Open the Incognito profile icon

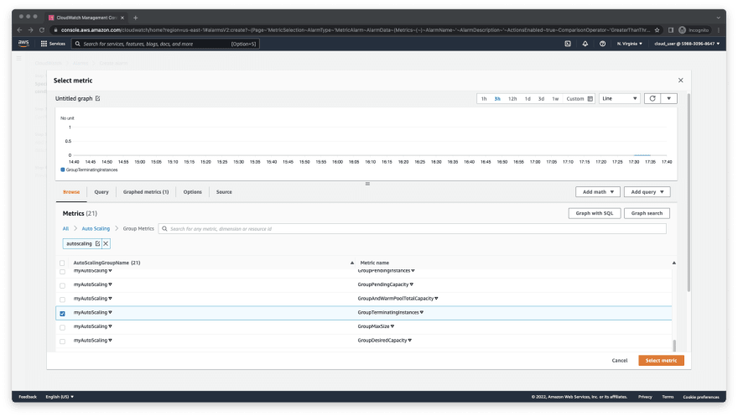pos(683,30)
